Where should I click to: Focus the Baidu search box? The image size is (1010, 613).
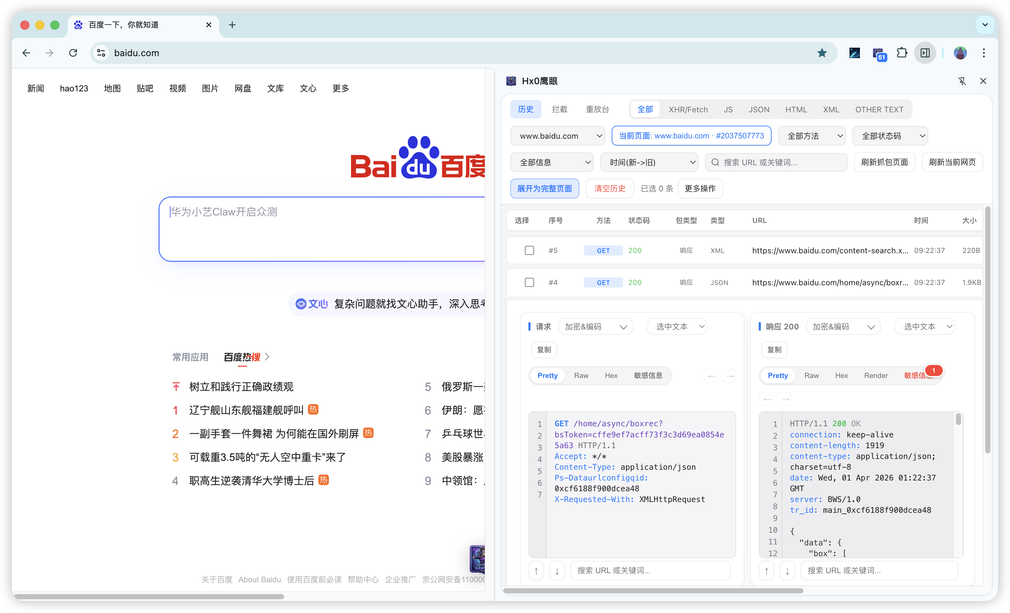(x=322, y=229)
